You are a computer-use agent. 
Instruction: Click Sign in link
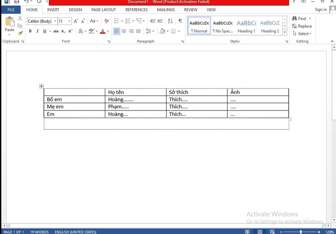[x=321, y=10]
